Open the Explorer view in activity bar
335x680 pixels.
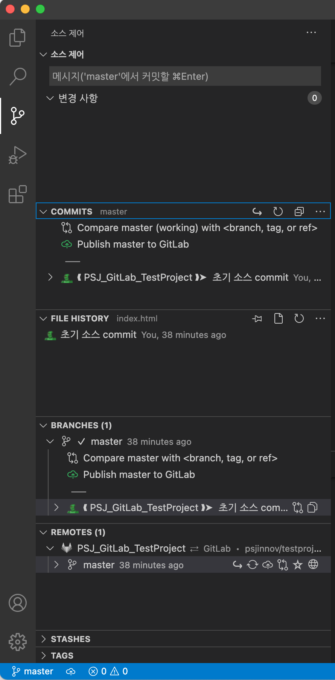coord(17,38)
